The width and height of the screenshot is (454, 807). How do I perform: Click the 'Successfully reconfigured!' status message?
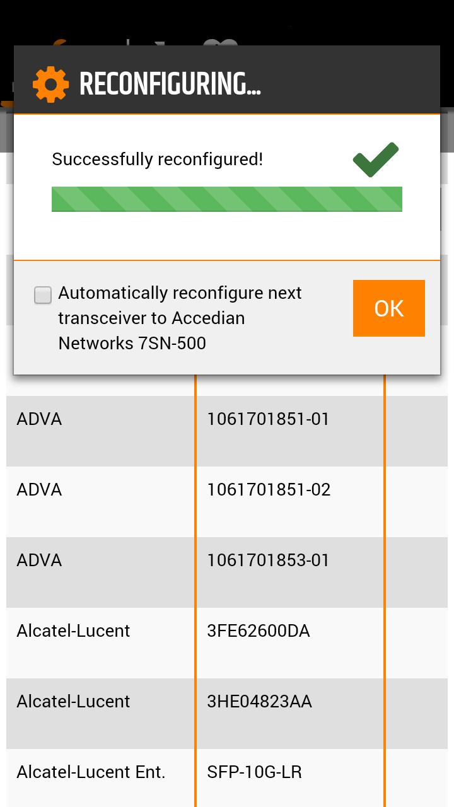pos(157,160)
